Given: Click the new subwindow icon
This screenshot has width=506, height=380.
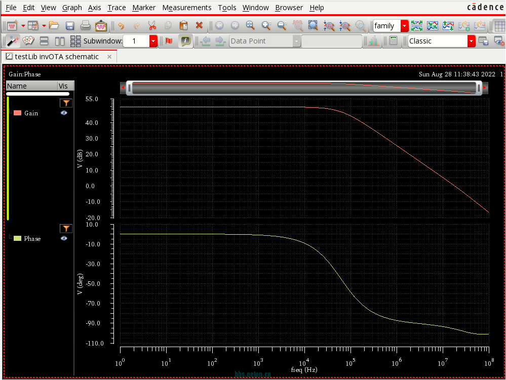Looking at the screenshot, I should pos(33,25).
